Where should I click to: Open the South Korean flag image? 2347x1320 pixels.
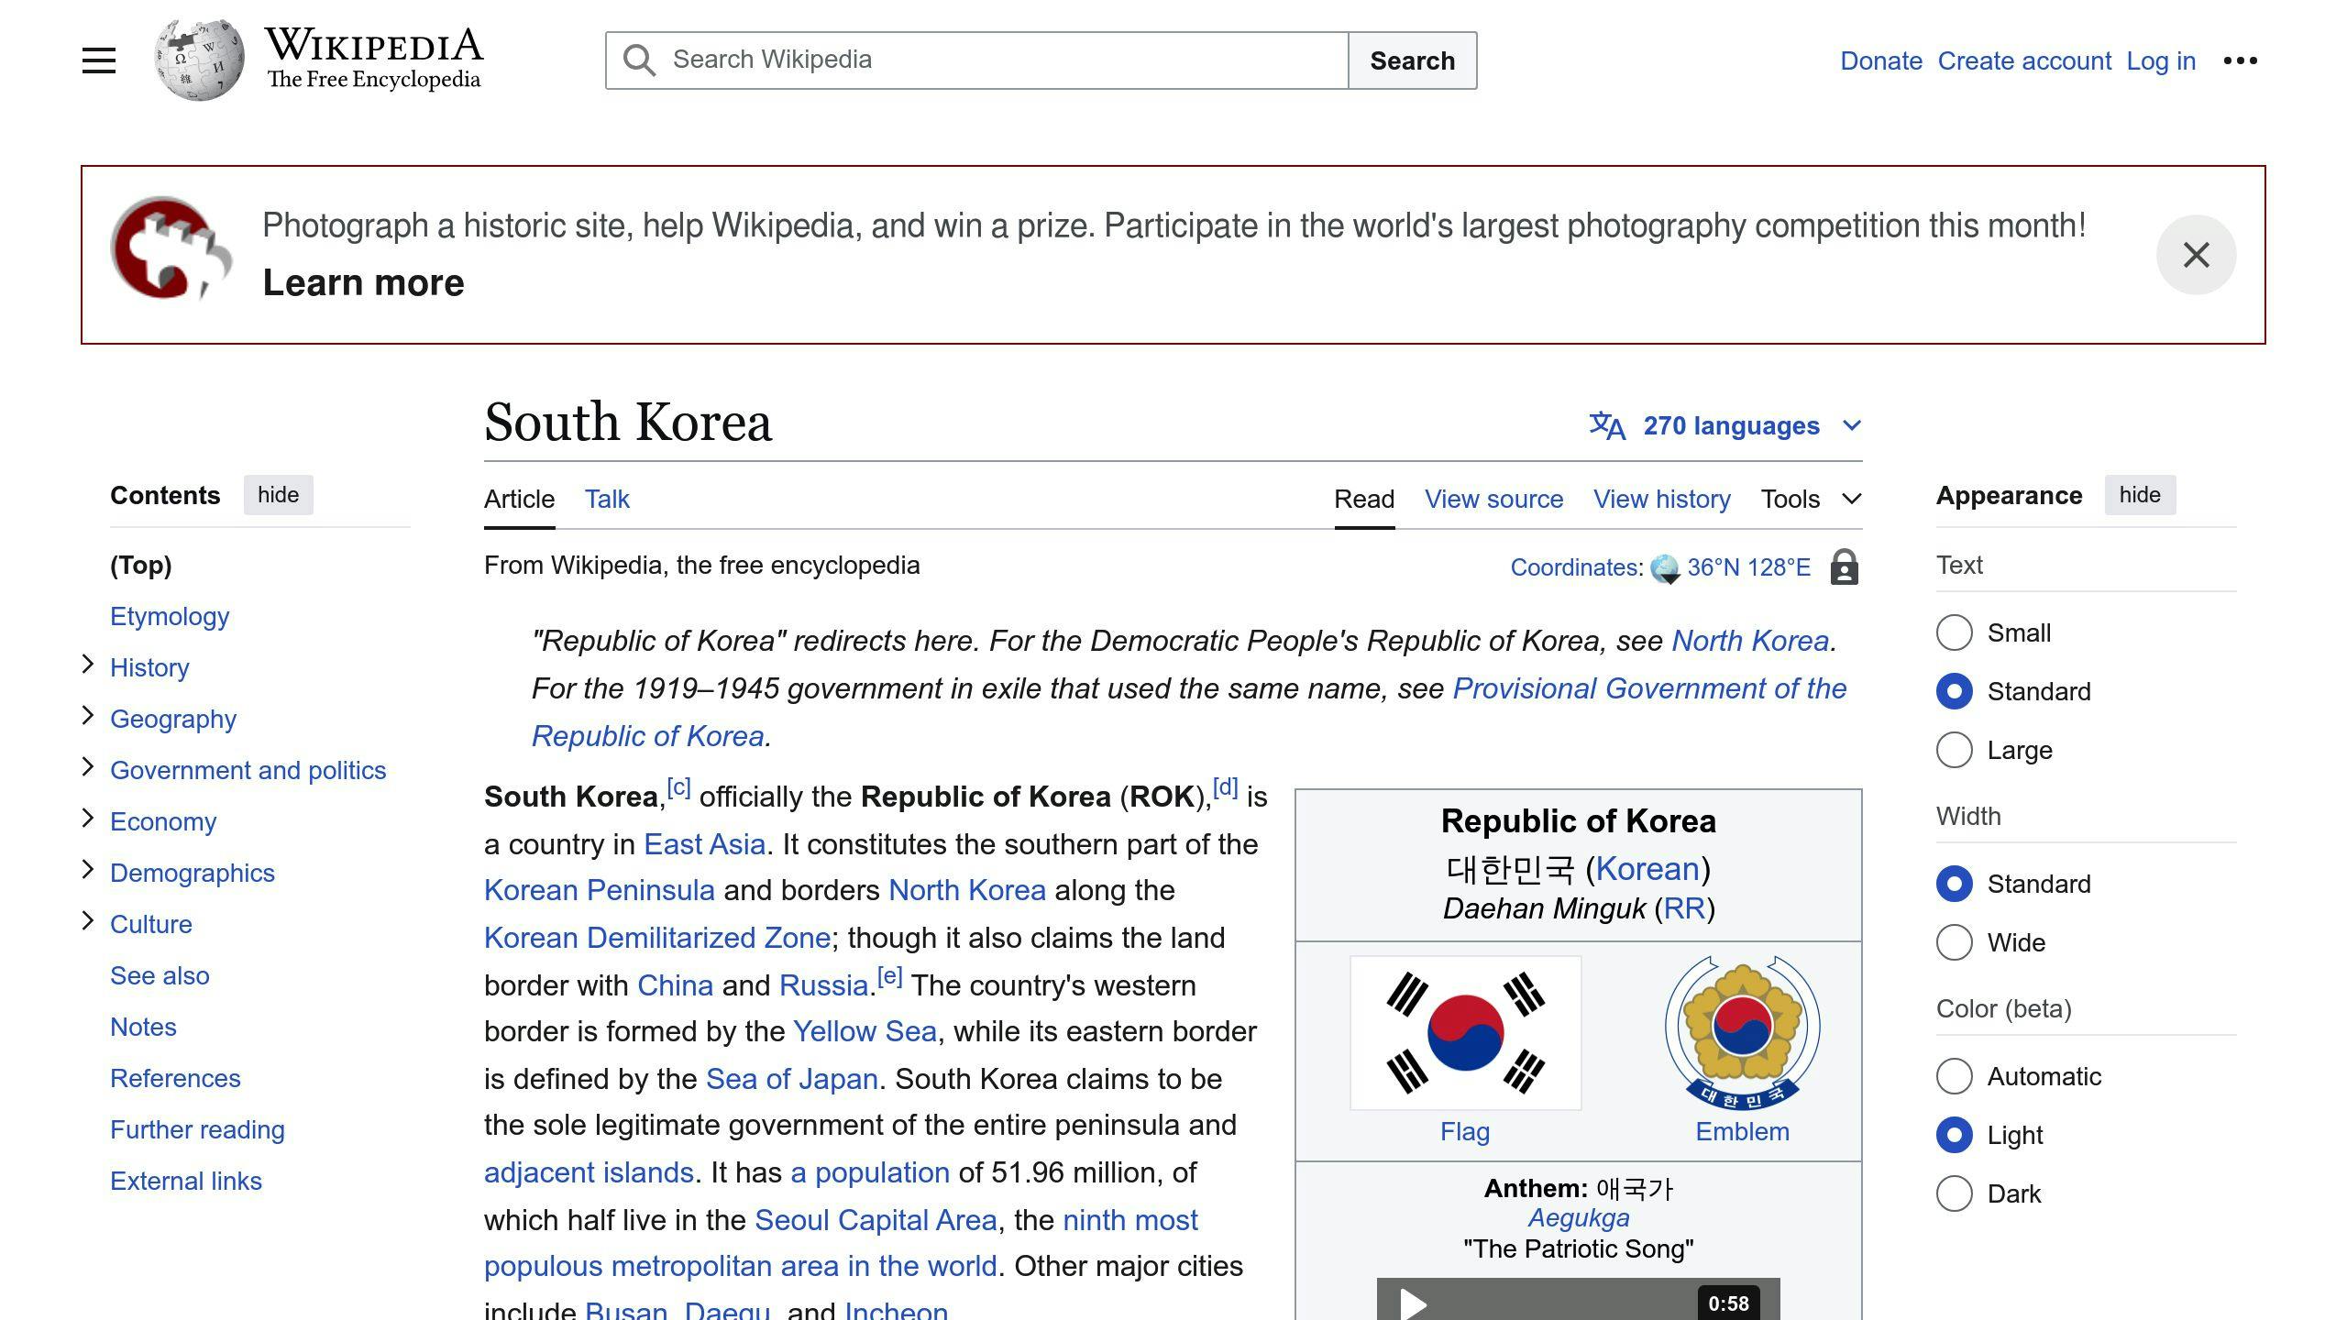click(1465, 1033)
